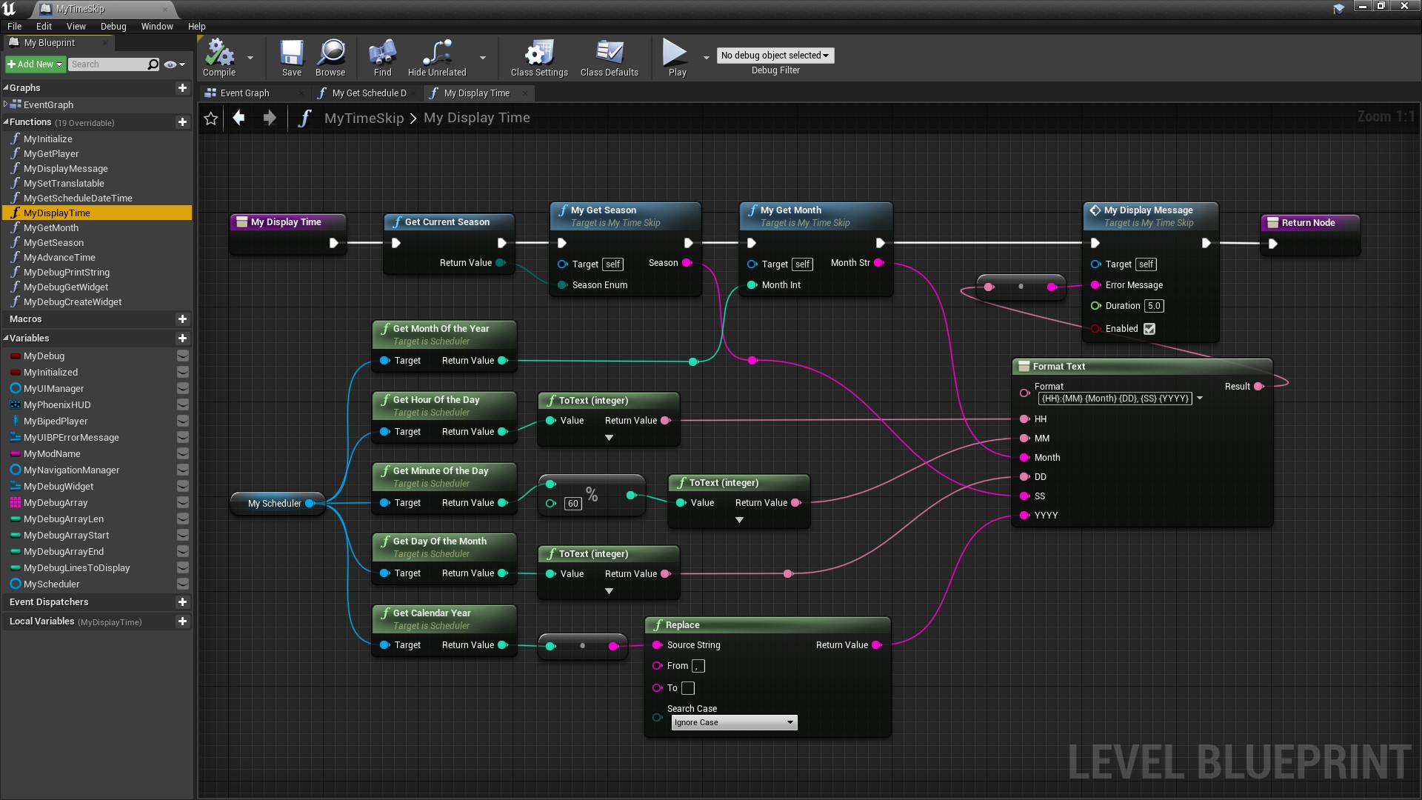The height and width of the screenshot is (800, 1422).
Task: Add new function with plus icon
Action: (x=182, y=121)
